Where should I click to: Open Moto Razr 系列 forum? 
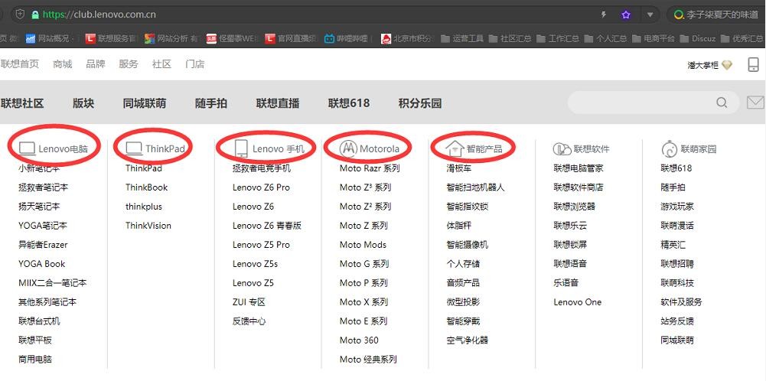370,168
